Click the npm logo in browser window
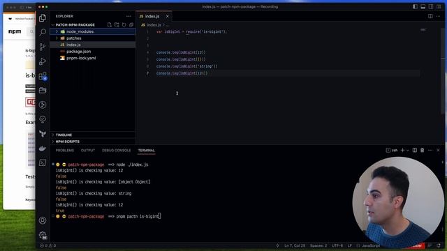Image resolution: width=447 pixels, height=251 pixels. (15, 31)
